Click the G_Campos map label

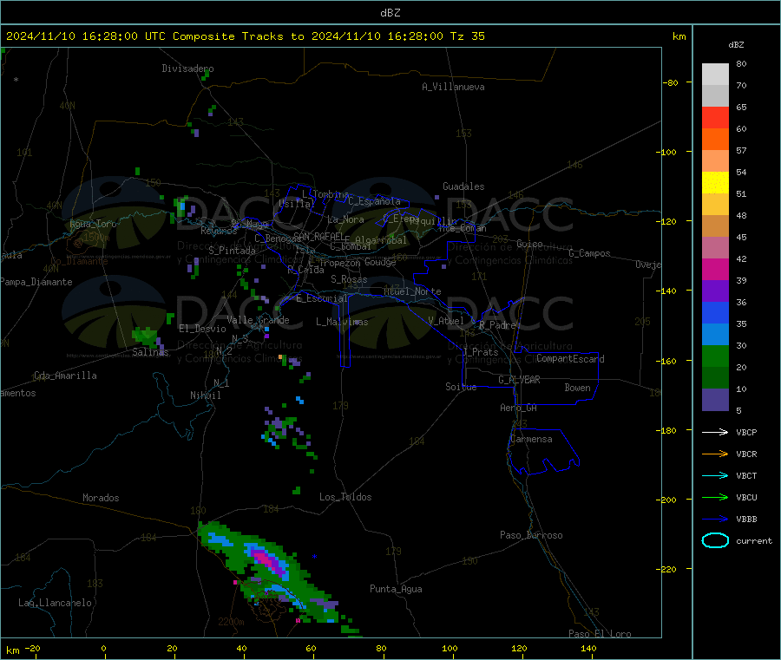coord(589,253)
